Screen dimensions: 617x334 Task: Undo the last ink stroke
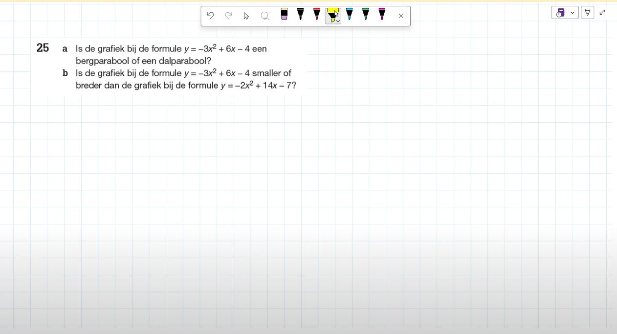(210, 16)
